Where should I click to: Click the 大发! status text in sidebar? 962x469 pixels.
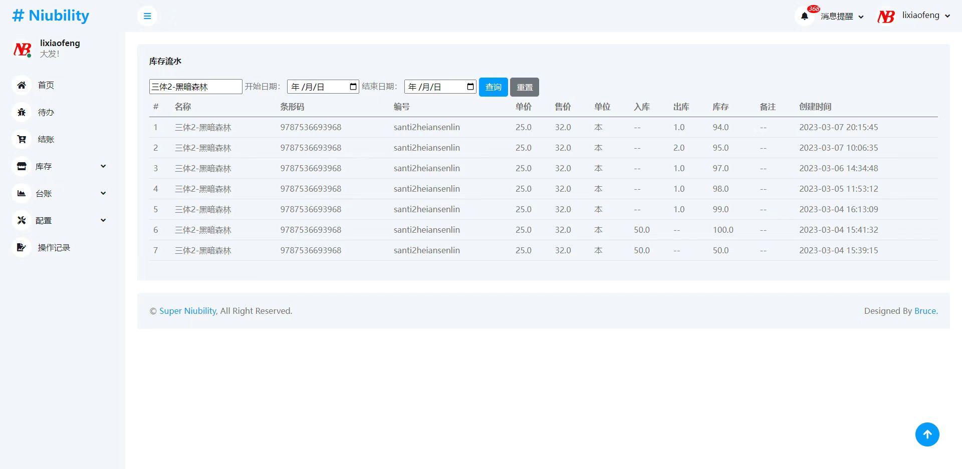point(50,54)
